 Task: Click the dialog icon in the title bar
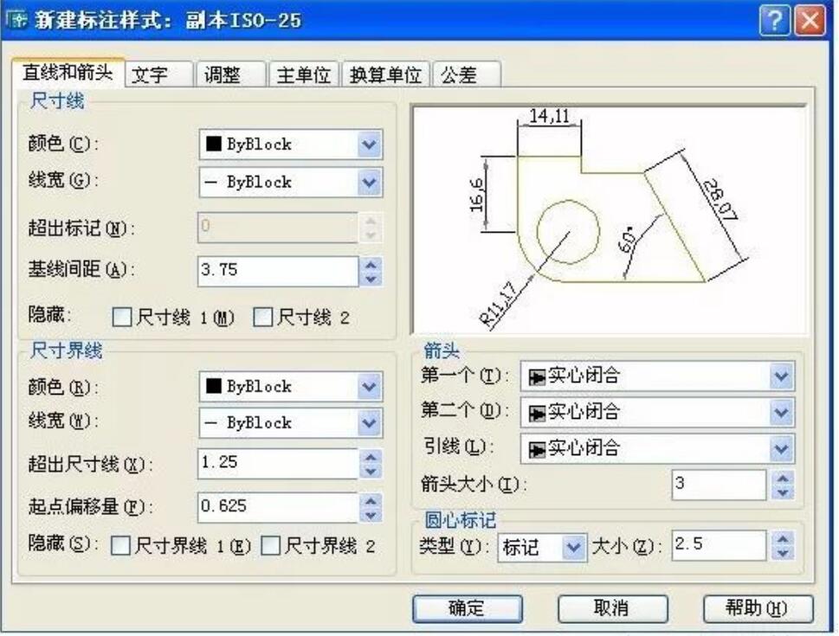[16, 20]
